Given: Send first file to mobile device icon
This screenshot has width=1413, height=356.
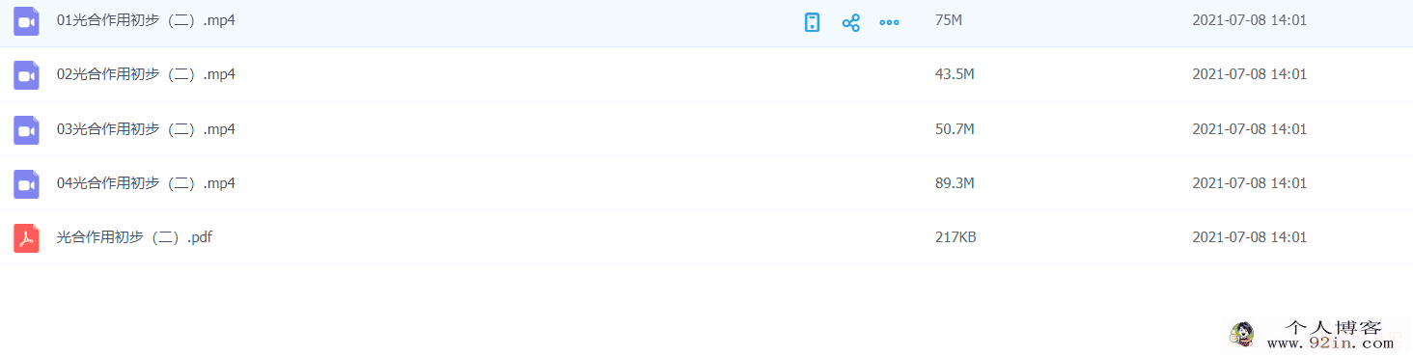Looking at the screenshot, I should tap(813, 22).
